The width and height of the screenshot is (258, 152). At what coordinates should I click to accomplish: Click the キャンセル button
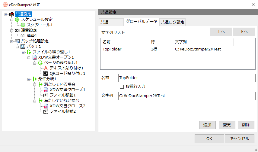click(x=240, y=139)
